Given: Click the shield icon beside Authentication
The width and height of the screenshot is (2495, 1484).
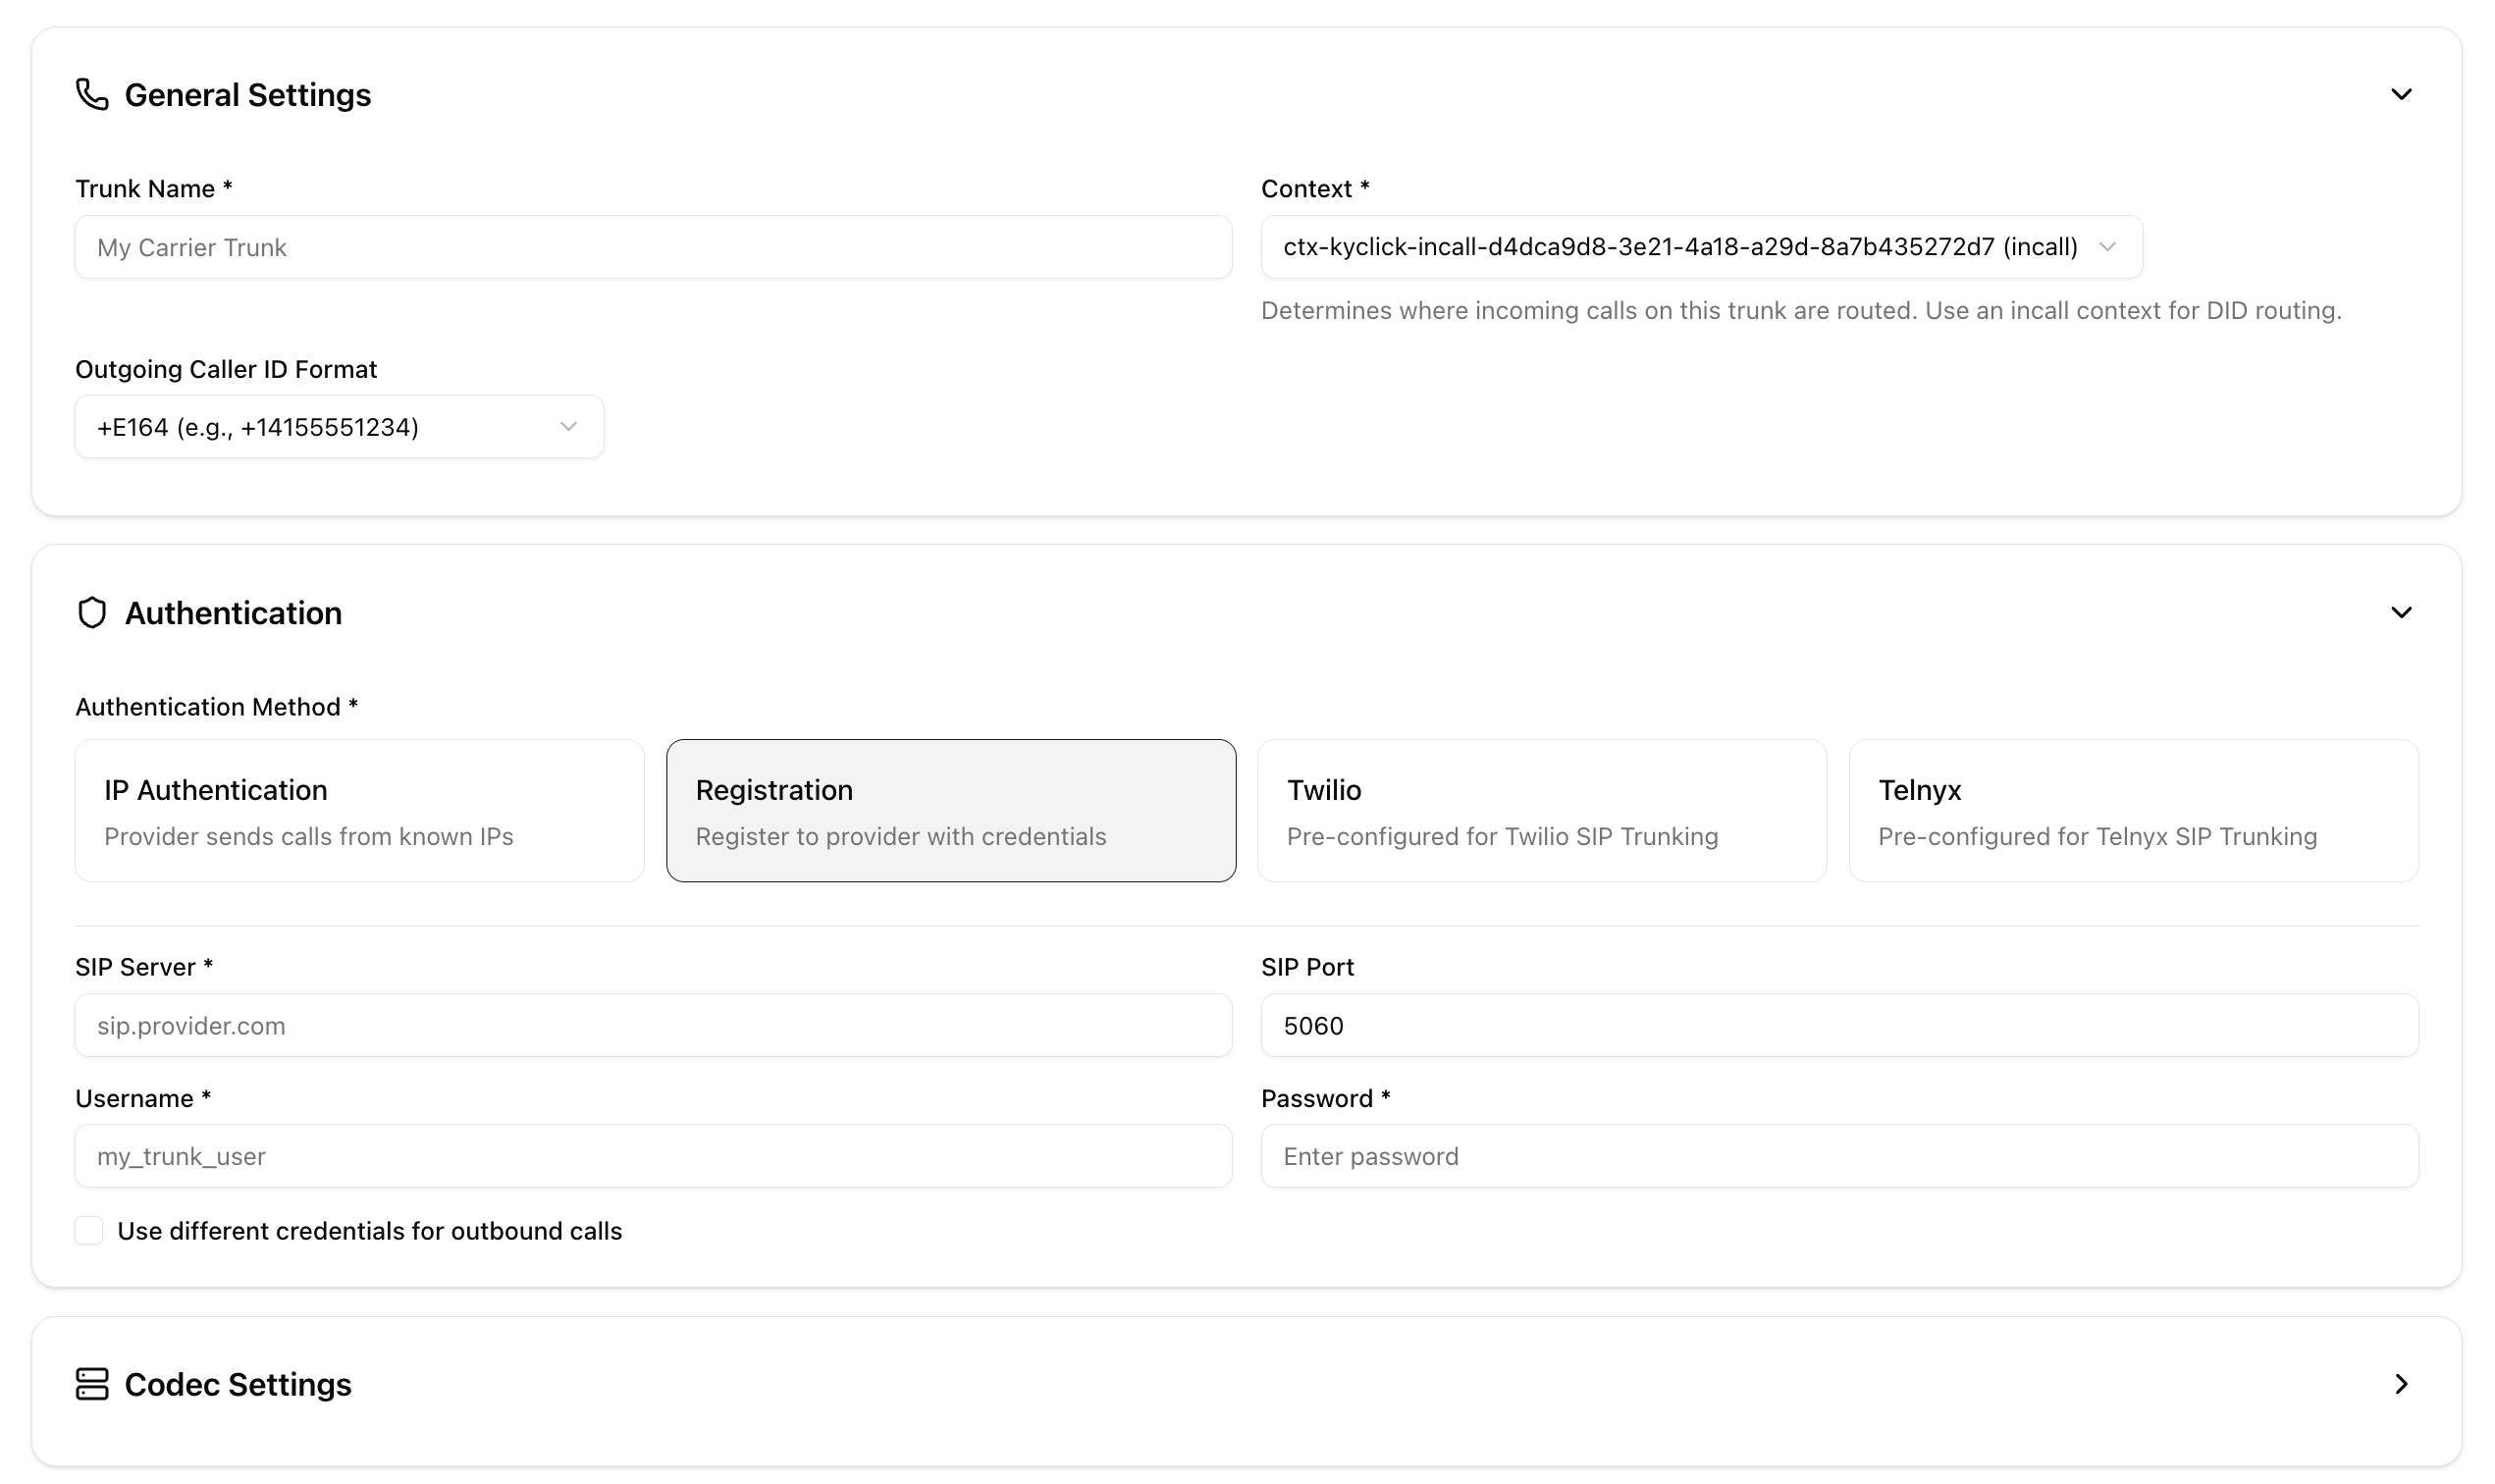Looking at the screenshot, I should [x=92, y=612].
